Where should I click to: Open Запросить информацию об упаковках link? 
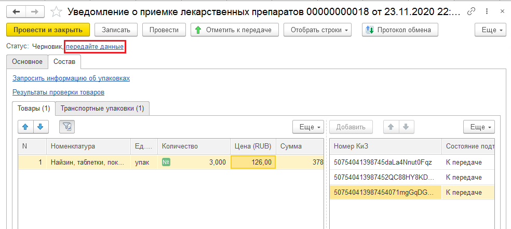click(x=71, y=78)
